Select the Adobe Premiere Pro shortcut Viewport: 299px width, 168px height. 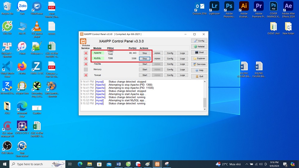[x=259, y=10]
